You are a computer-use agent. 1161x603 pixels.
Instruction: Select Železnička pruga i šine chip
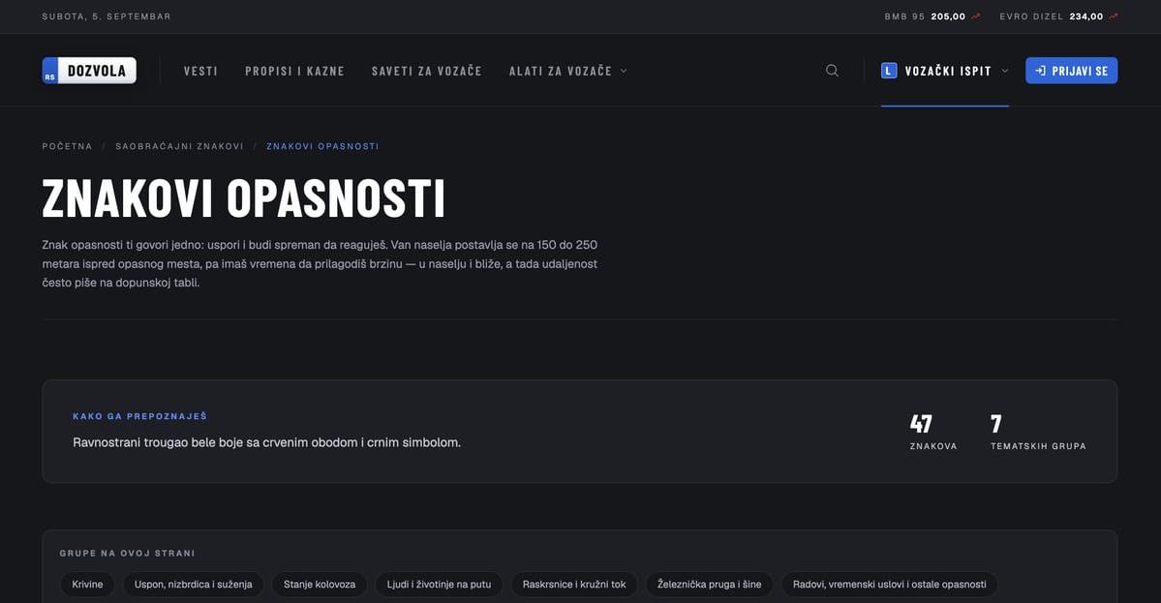710,585
